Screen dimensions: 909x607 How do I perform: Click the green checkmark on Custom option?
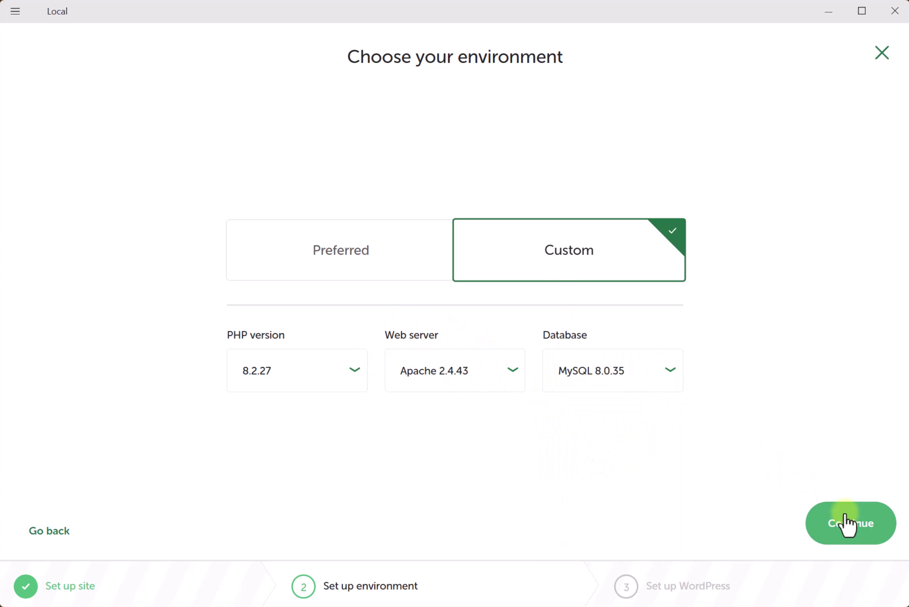coord(673,230)
